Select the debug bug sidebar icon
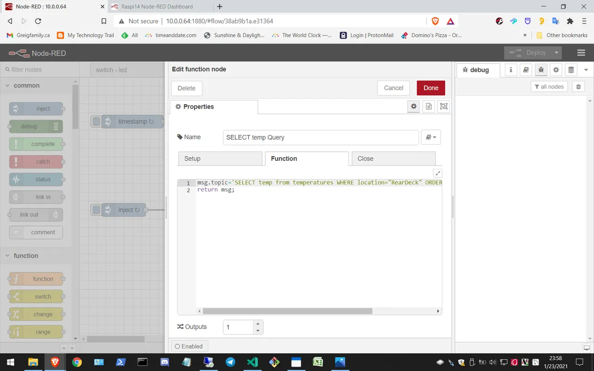Viewport: 594px width, 371px height. [x=541, y=70]
